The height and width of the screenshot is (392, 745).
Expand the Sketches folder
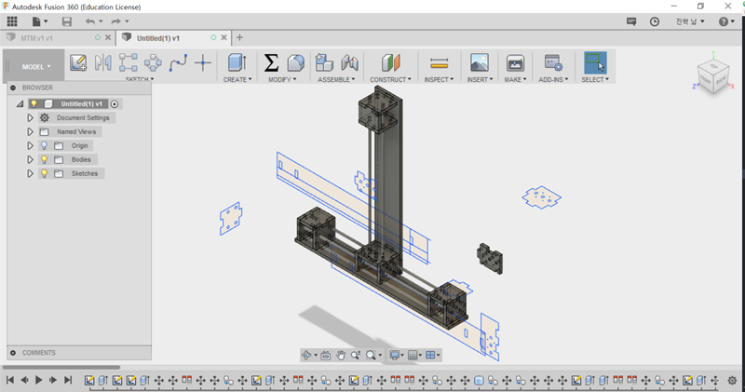click(30, 173)
